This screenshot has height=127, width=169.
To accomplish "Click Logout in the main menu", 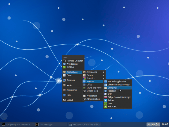I will click(x=69, y=100).
